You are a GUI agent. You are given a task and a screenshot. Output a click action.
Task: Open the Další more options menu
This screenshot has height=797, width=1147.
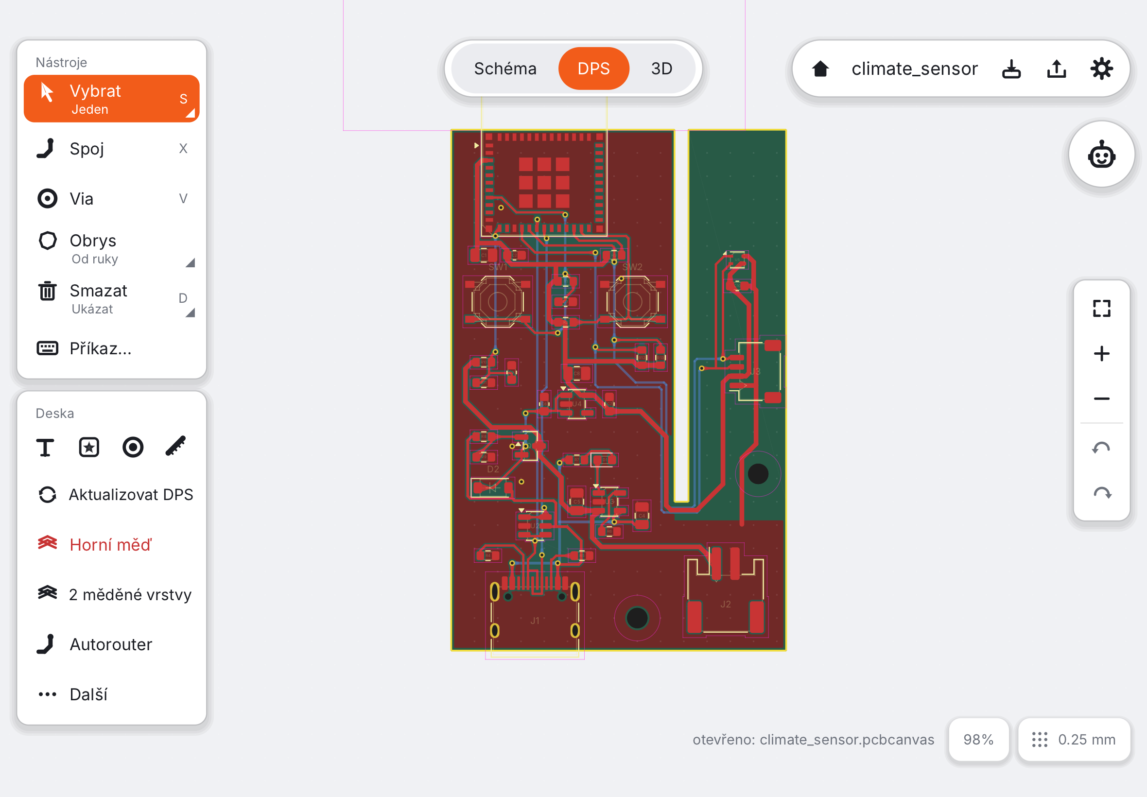tap(111, 694)
